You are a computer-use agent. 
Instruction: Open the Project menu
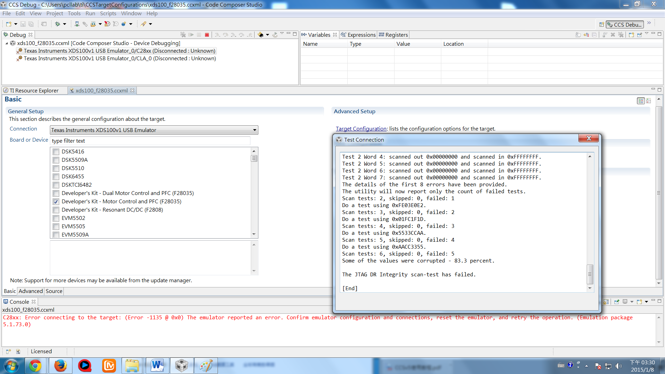tap(55, 13)
